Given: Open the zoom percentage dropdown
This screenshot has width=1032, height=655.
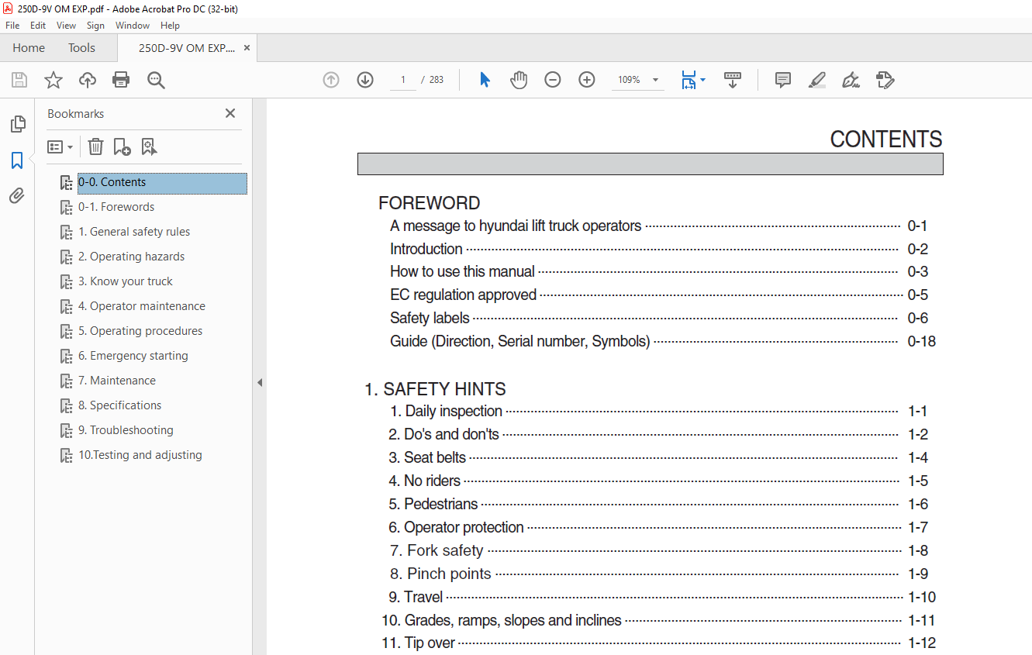Looking at the screenshot, I should (x=655, y=80).
